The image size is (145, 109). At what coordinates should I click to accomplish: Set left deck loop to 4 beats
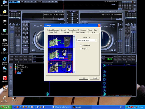click(24, 33)
